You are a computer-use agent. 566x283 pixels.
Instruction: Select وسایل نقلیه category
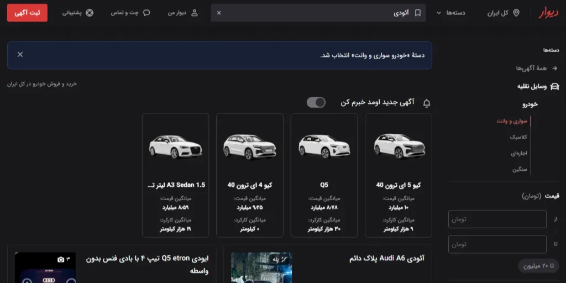(x=532, y=87)
